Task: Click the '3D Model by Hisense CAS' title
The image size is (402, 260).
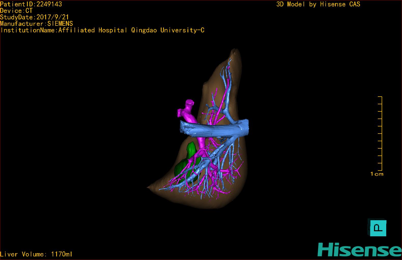Action: point(318,4)
